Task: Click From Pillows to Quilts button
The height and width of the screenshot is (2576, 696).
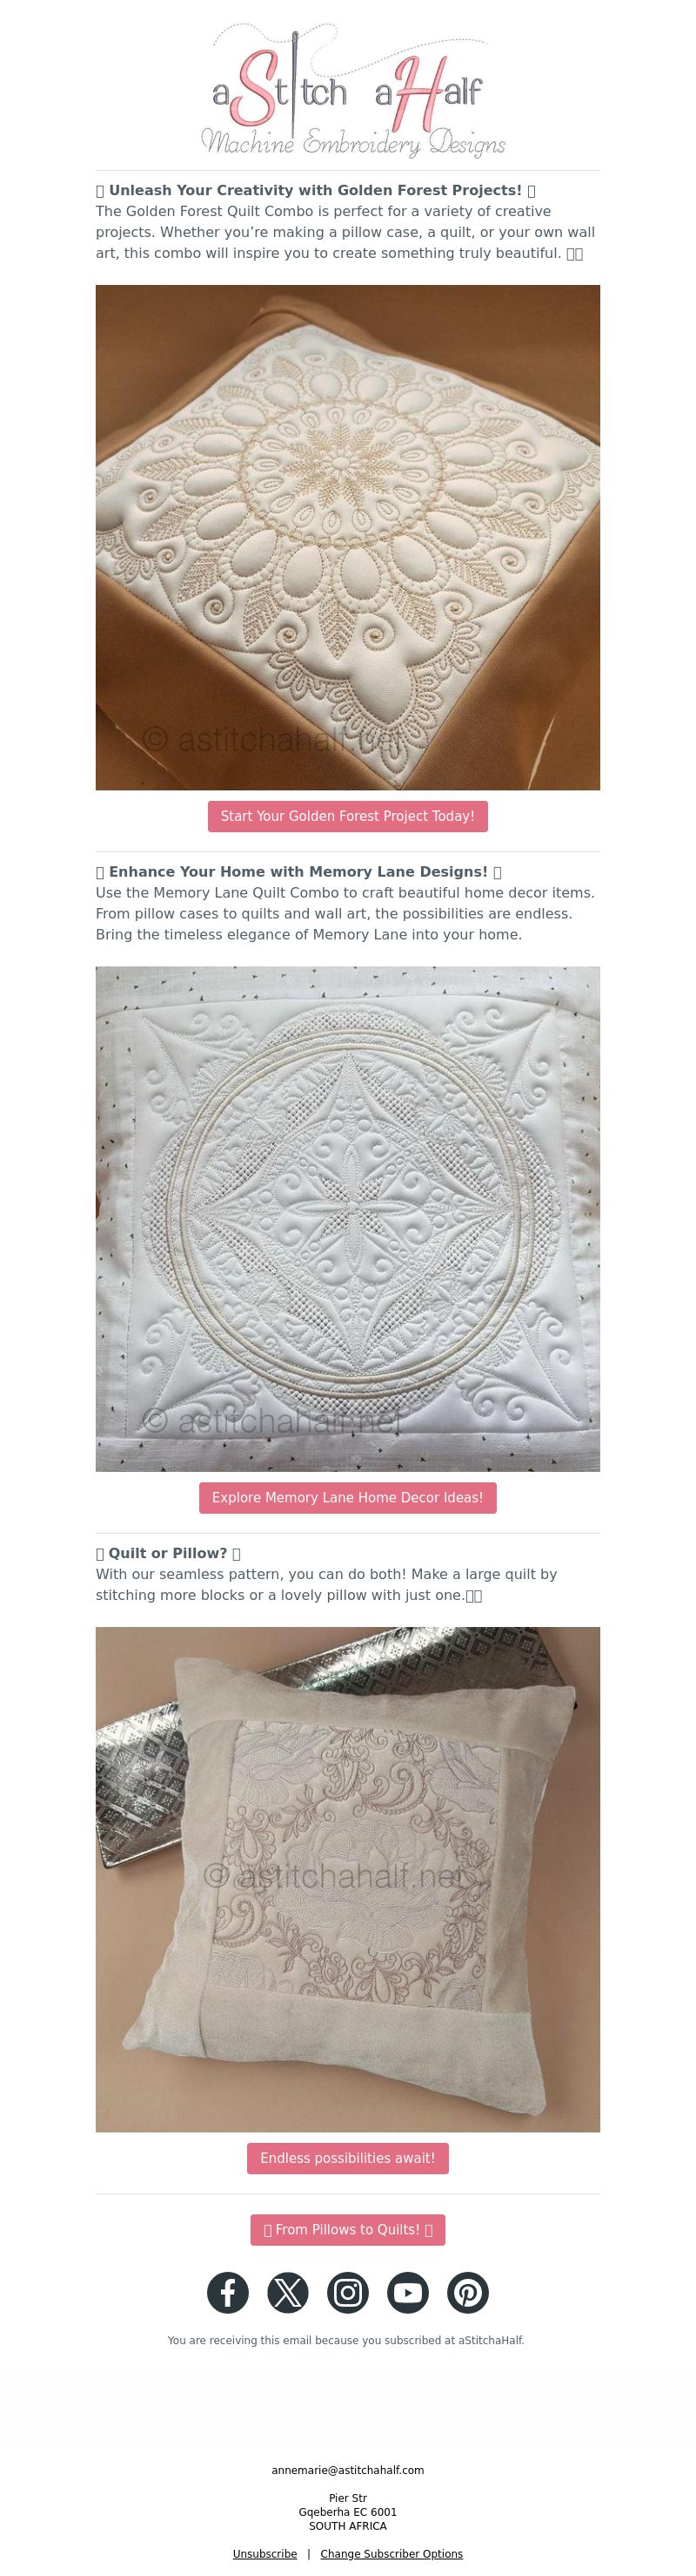Action: click(347, 2229)
